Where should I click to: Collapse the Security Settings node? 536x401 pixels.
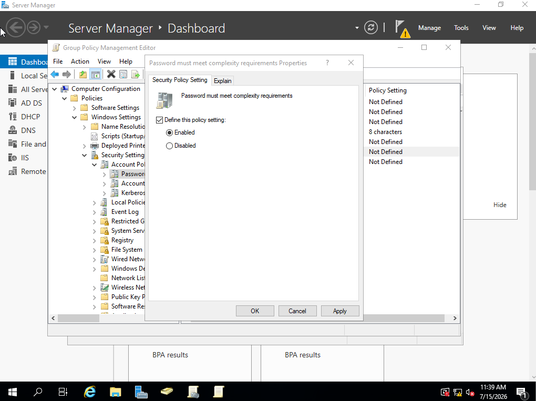[84, 155]
